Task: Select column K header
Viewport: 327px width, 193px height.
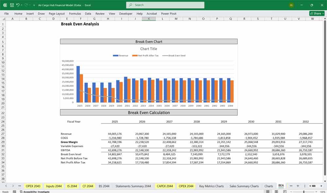Action: click(149, 19)
